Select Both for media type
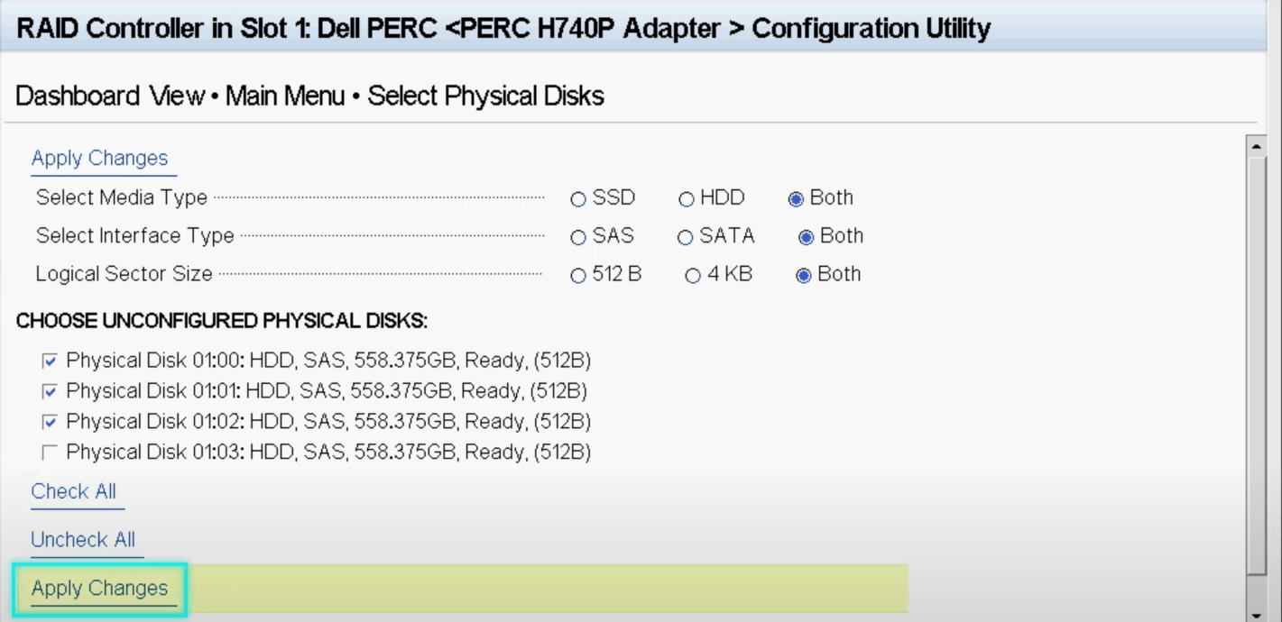This screenshot has height=622, width=1282. pos(796,199)
